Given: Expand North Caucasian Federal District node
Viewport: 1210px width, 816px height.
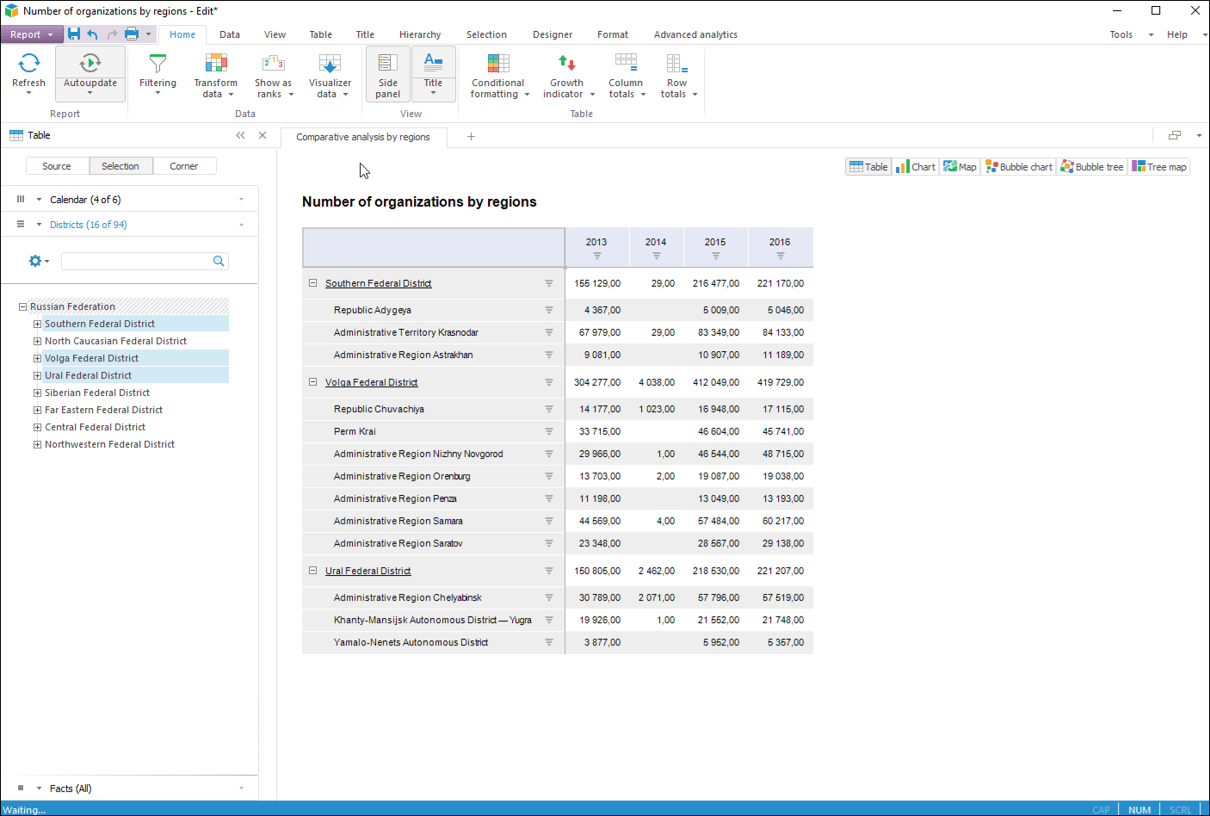Looking at the screenshot, I should click(x=37, y=342).
